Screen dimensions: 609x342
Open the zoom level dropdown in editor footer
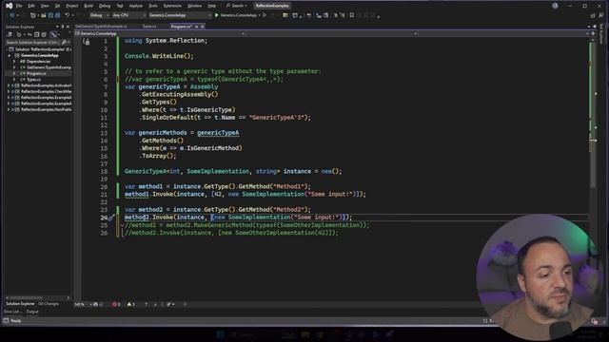pyautogui.click(x=83, y=304)
